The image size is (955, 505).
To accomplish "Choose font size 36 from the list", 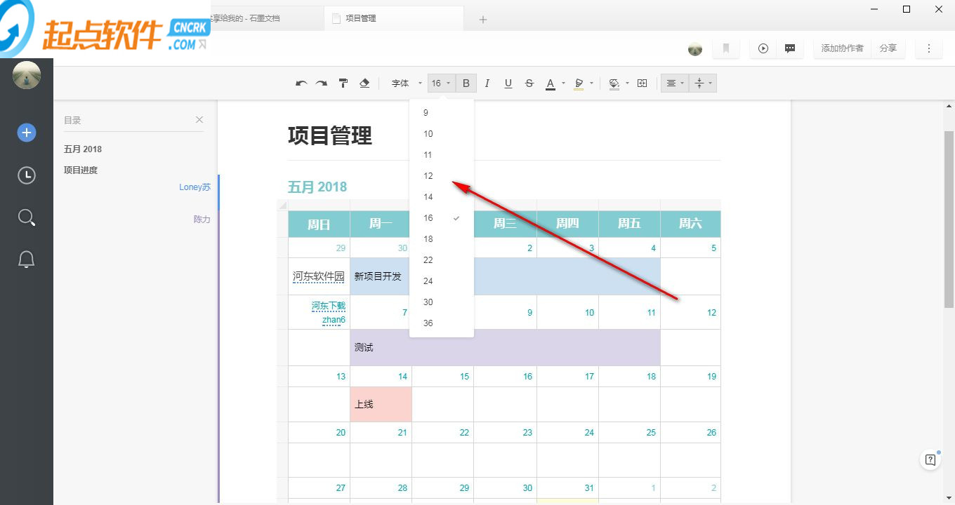I will pyautogui.click(x=442, y=323).
